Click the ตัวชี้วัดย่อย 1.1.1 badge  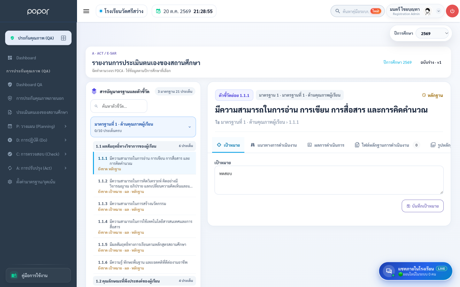234,95
